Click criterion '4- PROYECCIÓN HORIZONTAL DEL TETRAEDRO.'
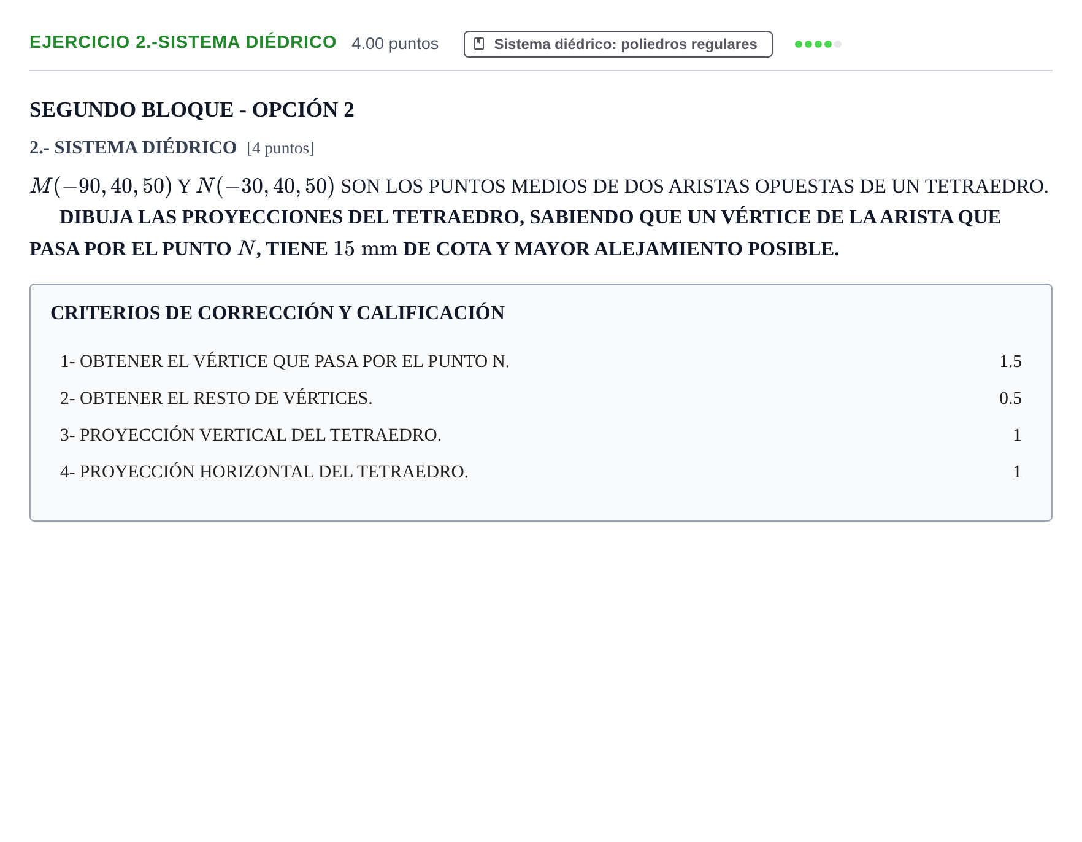The image size is (1082, 842). (x=264, y=472)
